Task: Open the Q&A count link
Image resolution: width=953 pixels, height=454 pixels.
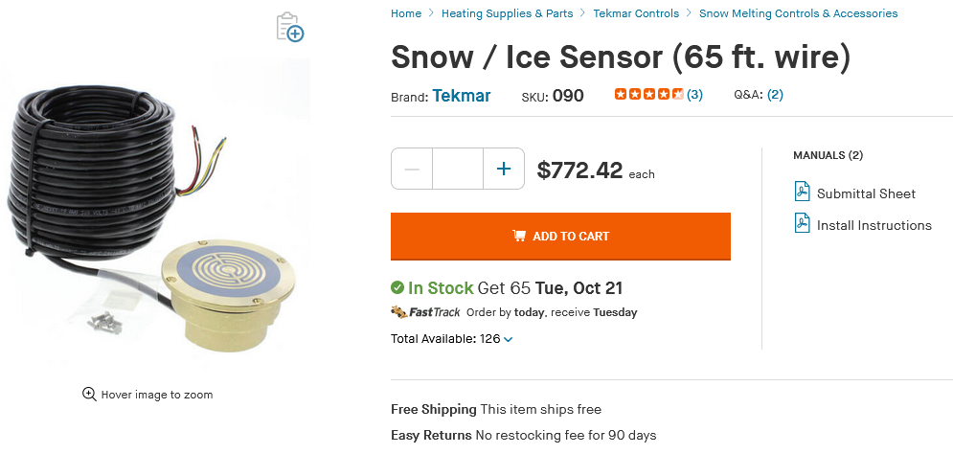Action: (x=775, y=94)
